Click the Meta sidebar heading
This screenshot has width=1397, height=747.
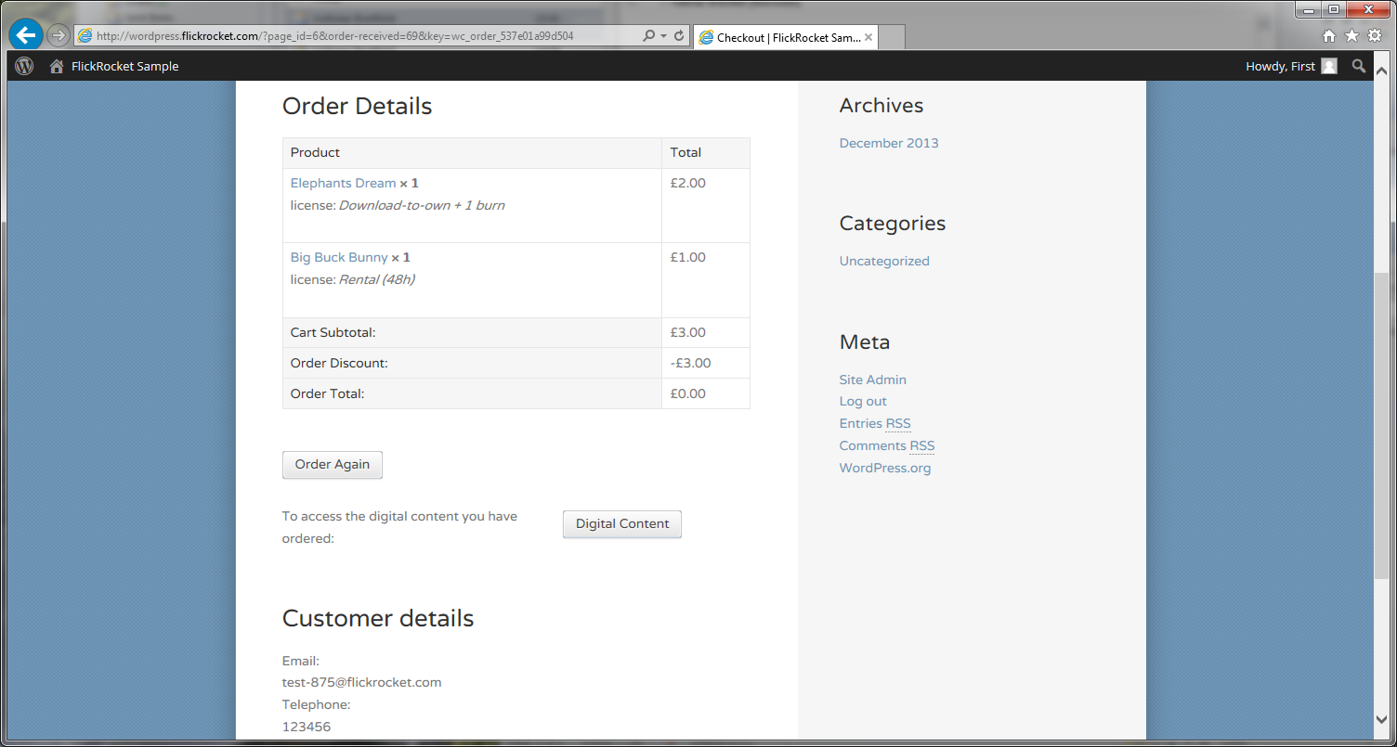coord(865,341)
